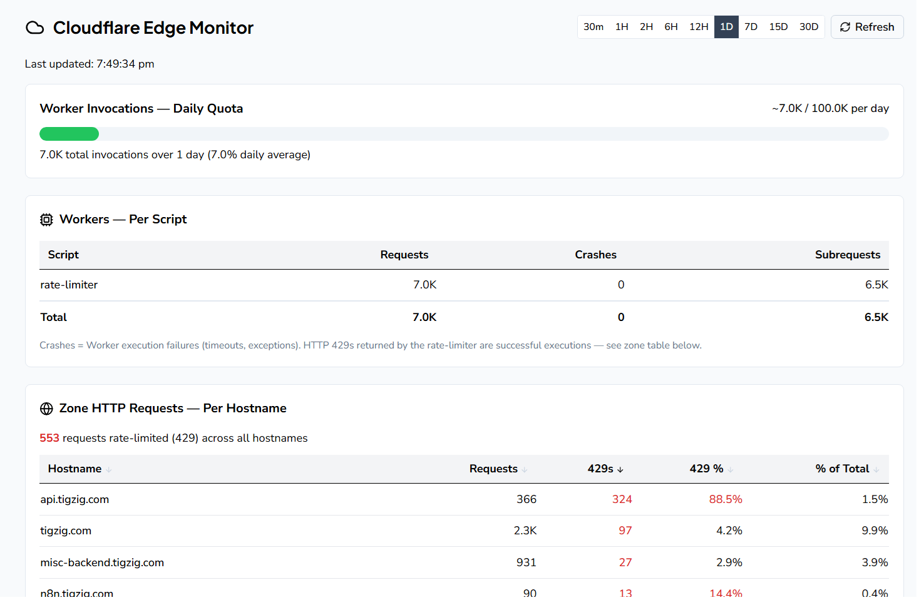919x610 pixels.
Task: Click the 324 value for api.tigzig.com
Action: pyautogui.click(x=622, y=500)
